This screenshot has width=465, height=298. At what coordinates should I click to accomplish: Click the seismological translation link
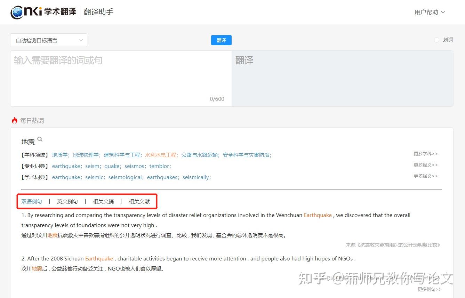click(x=125, y=177)
